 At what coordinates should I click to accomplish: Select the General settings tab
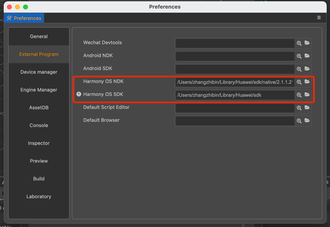(x=39, y=36)
